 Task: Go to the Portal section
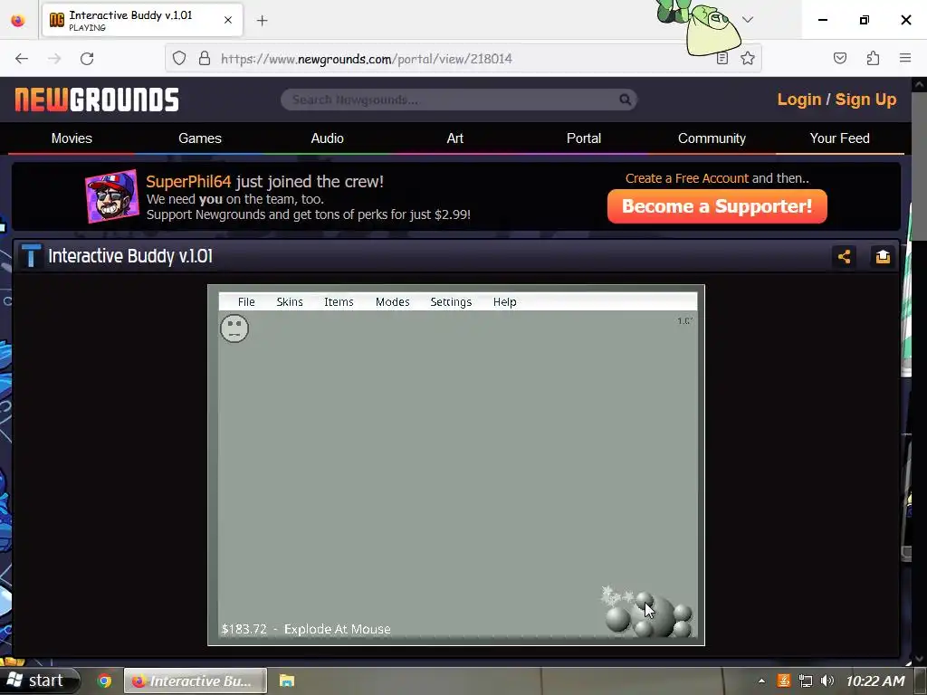click(x=584, y=138)
